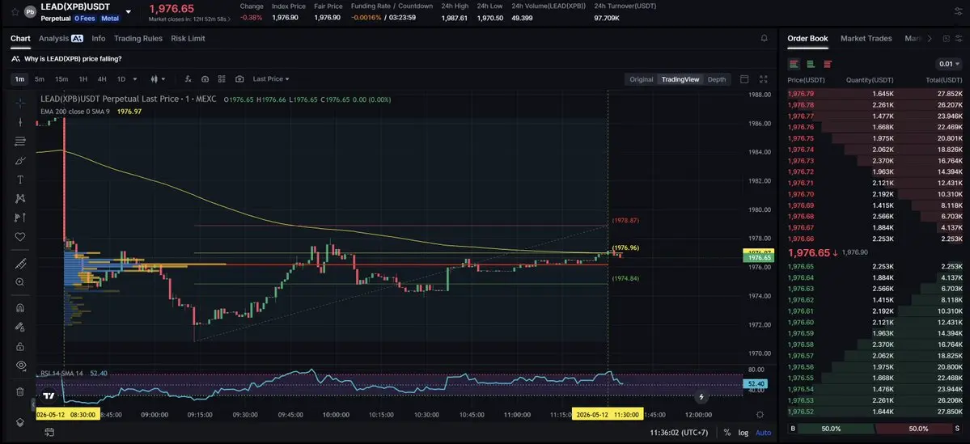Switch chart to Original view
This screenshot has height=444, width=970.
pyautogui.click(x=642, y=79)
